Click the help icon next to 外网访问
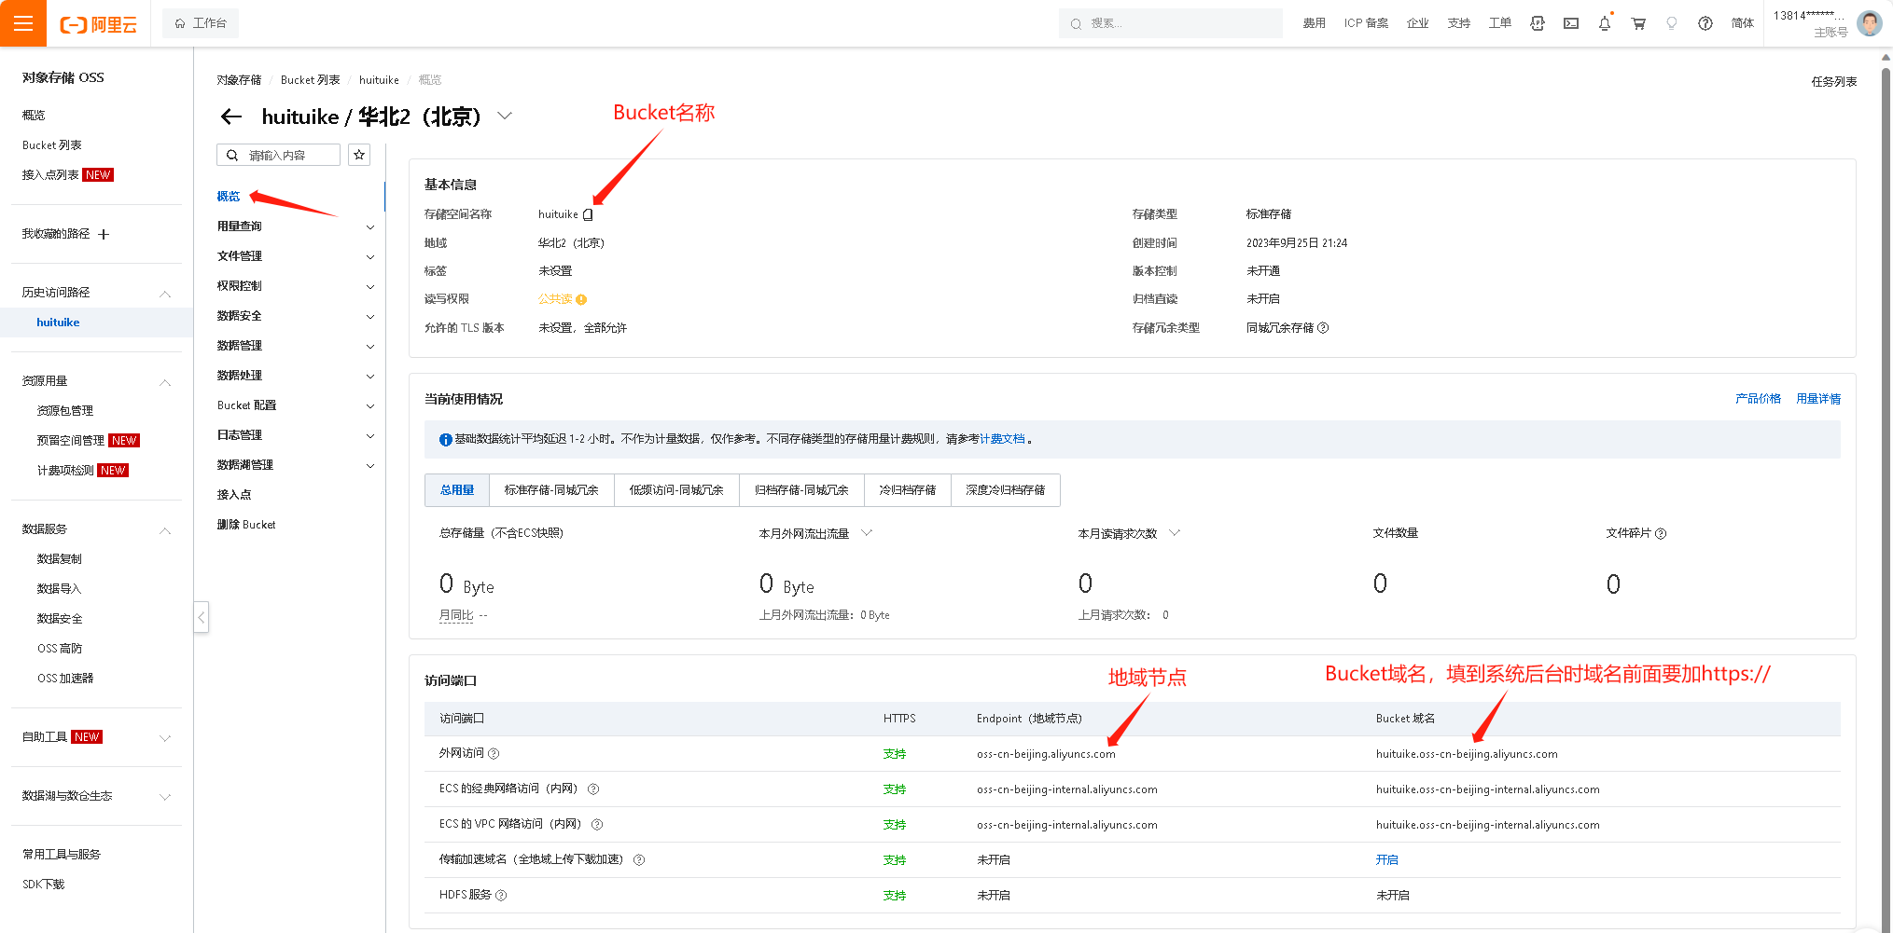Image resolution: width=1893 pixels, height=933 pixels. pyautogui.click(x=494, y=753)
